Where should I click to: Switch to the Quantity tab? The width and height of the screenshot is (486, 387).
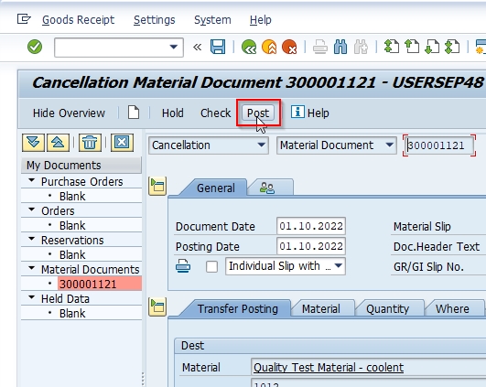click(387, 309)
